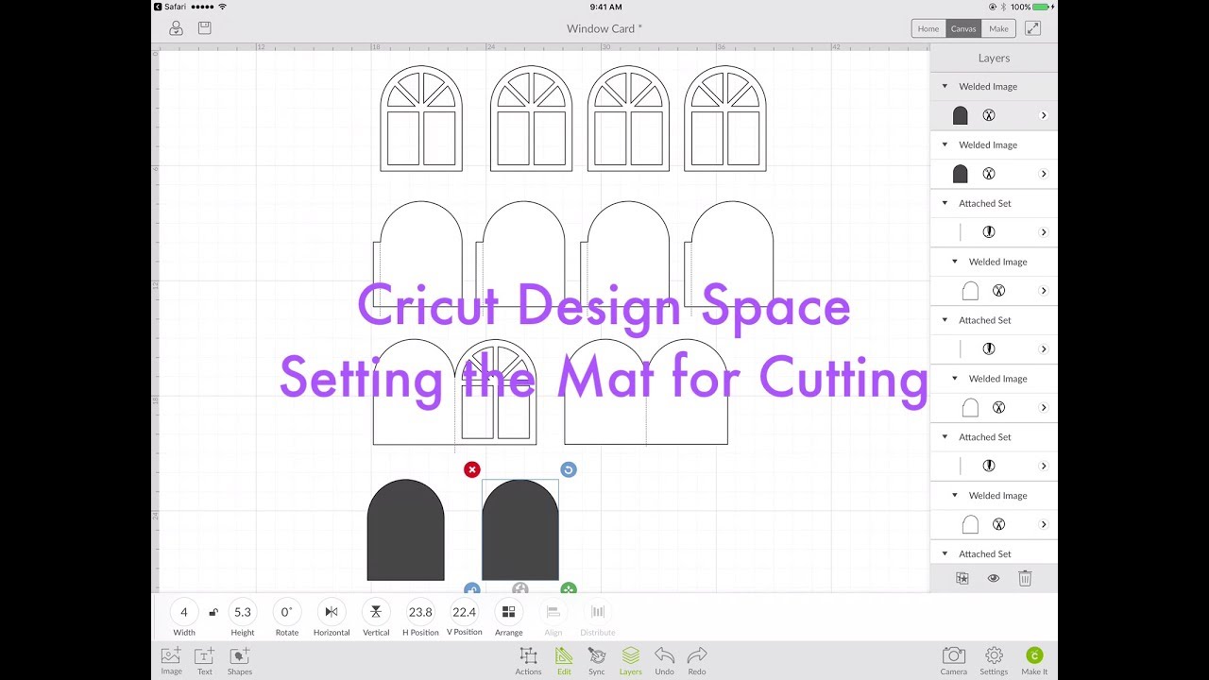Delete the selected shape with the red X handle
Viewport: 1209px width, 680px height.
472,469
